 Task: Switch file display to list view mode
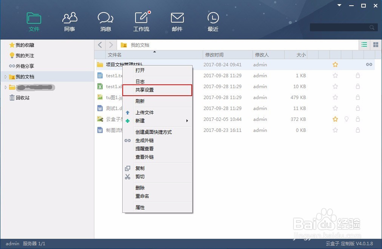tap(364, 44)
